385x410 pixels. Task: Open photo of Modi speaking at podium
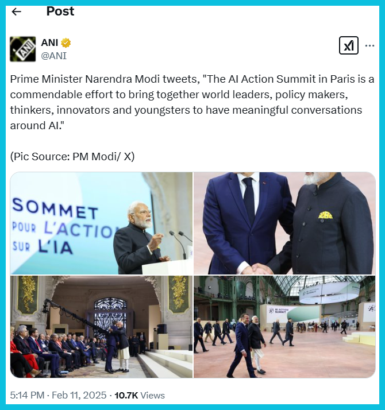(101, 223)
